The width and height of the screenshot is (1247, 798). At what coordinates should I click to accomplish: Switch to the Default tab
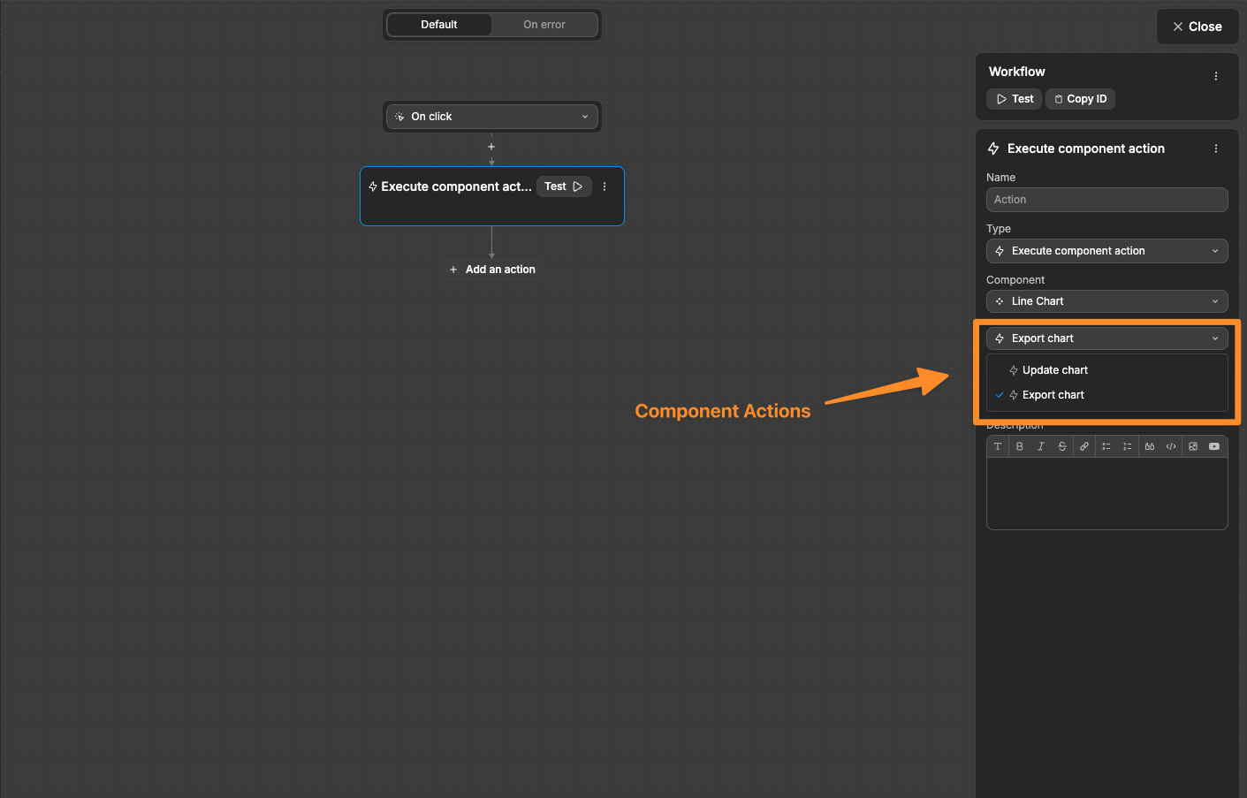click(439, 24)
